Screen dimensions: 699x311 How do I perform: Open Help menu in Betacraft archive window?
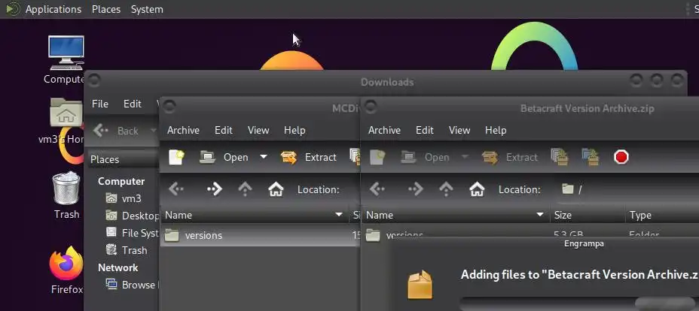[x=496, y=130]
